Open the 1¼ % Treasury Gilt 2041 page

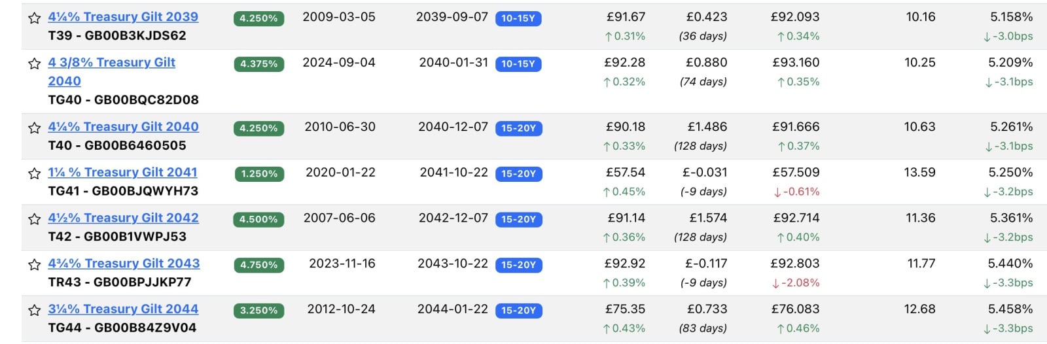coord(122,173)
